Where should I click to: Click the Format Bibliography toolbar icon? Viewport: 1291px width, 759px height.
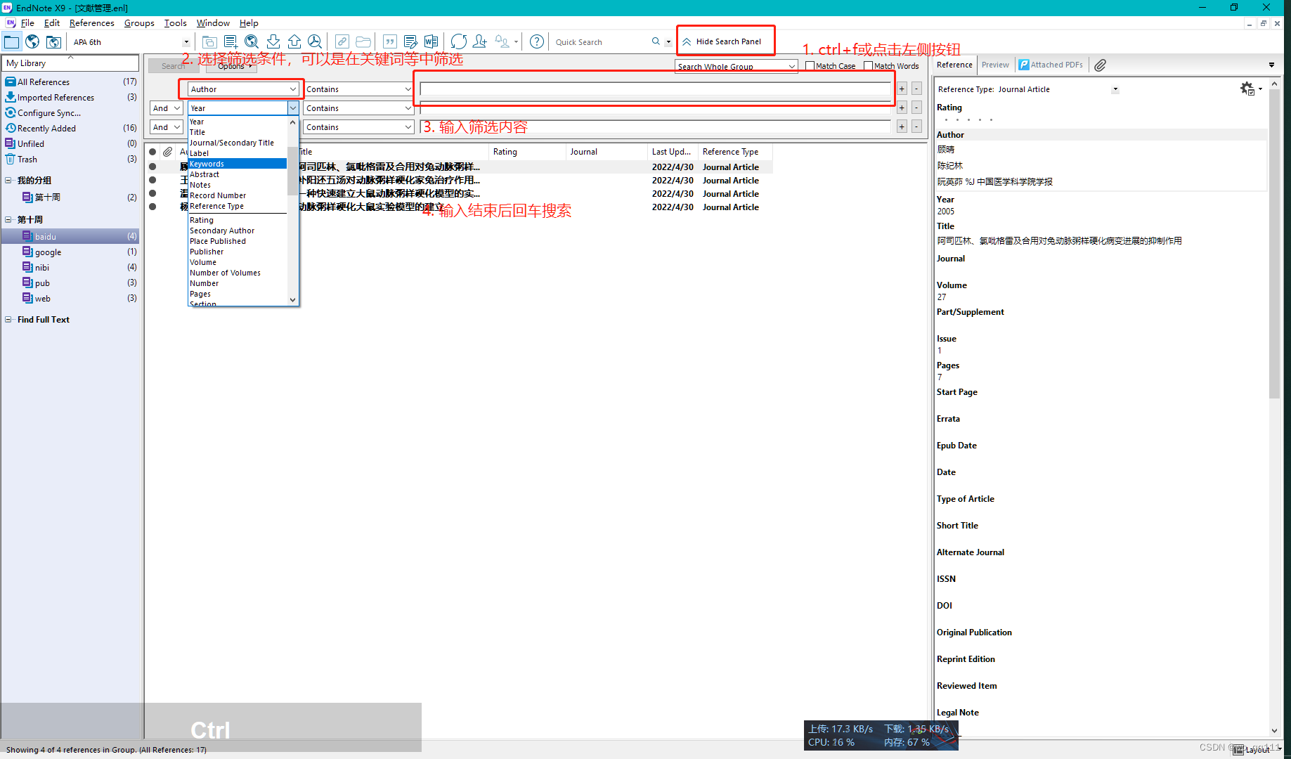[411, 42]
